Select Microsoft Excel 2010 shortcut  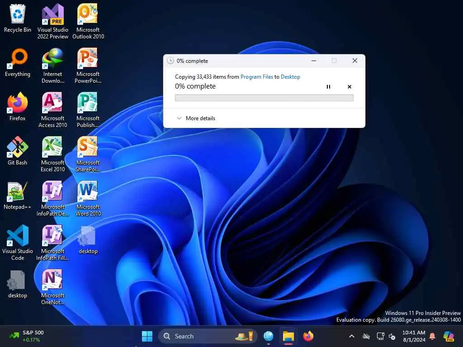point(52,154)
